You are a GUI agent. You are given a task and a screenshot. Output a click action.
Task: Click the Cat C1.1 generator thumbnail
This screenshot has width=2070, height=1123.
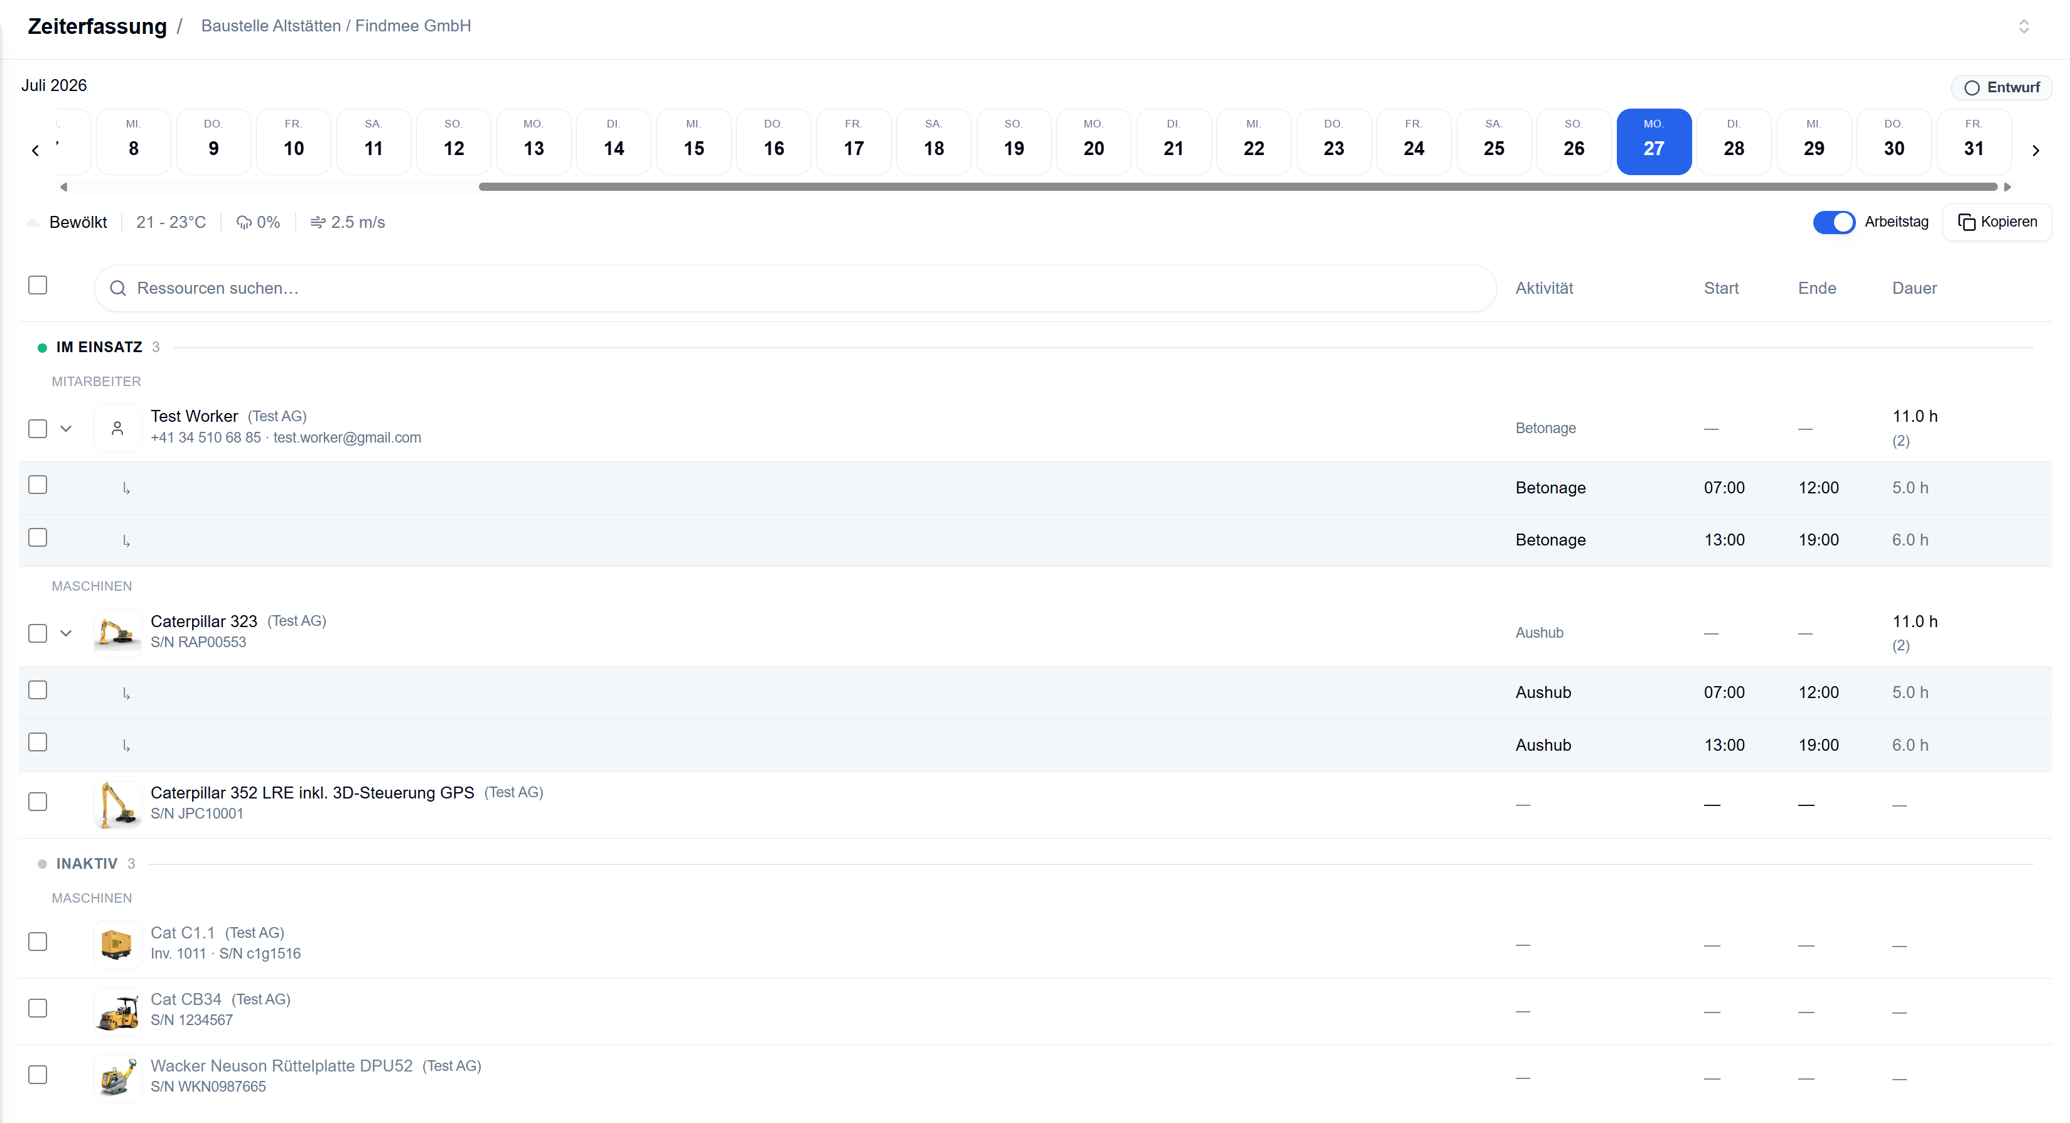point(117,943)
